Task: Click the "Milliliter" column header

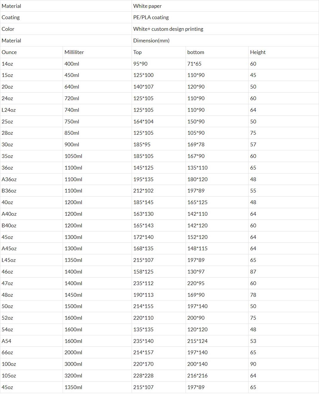Action: pyautogui.click(x=74, y=52)
